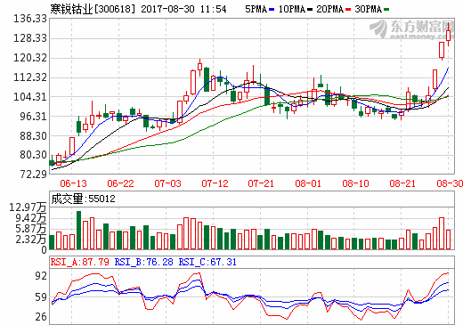463x325 pixels.
Task: Click the 136.33 price axis label
Action: (x=30, y=19)
